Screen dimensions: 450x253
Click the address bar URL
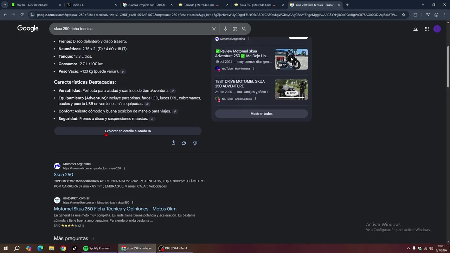tap(217, 15)
